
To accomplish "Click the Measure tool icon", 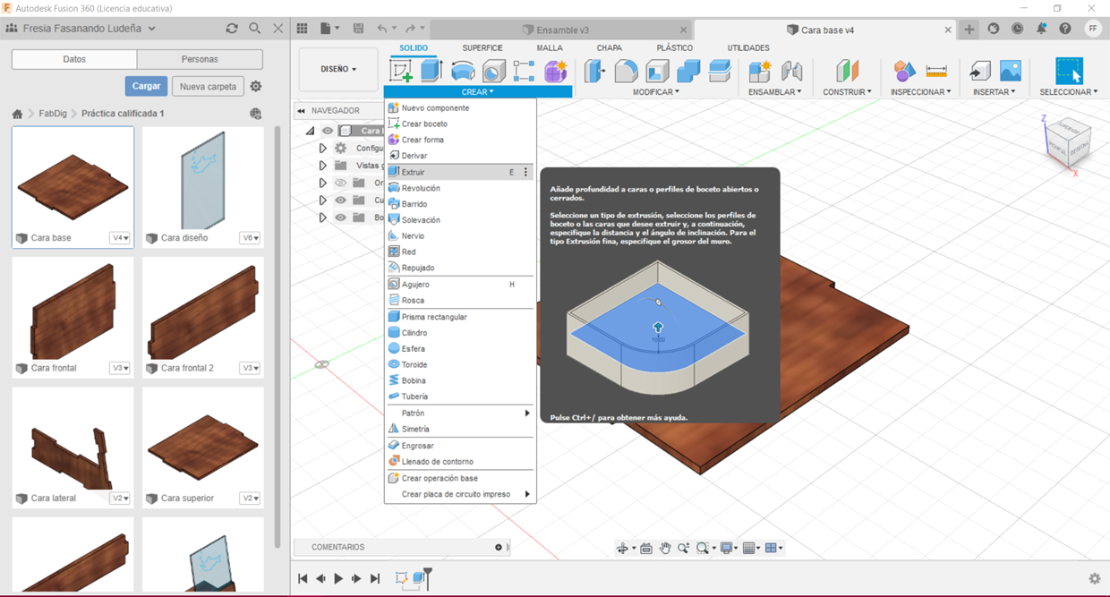I will coord(936,71).
